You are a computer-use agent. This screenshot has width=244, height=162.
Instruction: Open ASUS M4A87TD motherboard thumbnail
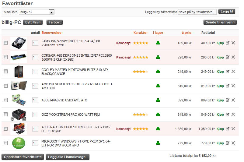[19, 100]
